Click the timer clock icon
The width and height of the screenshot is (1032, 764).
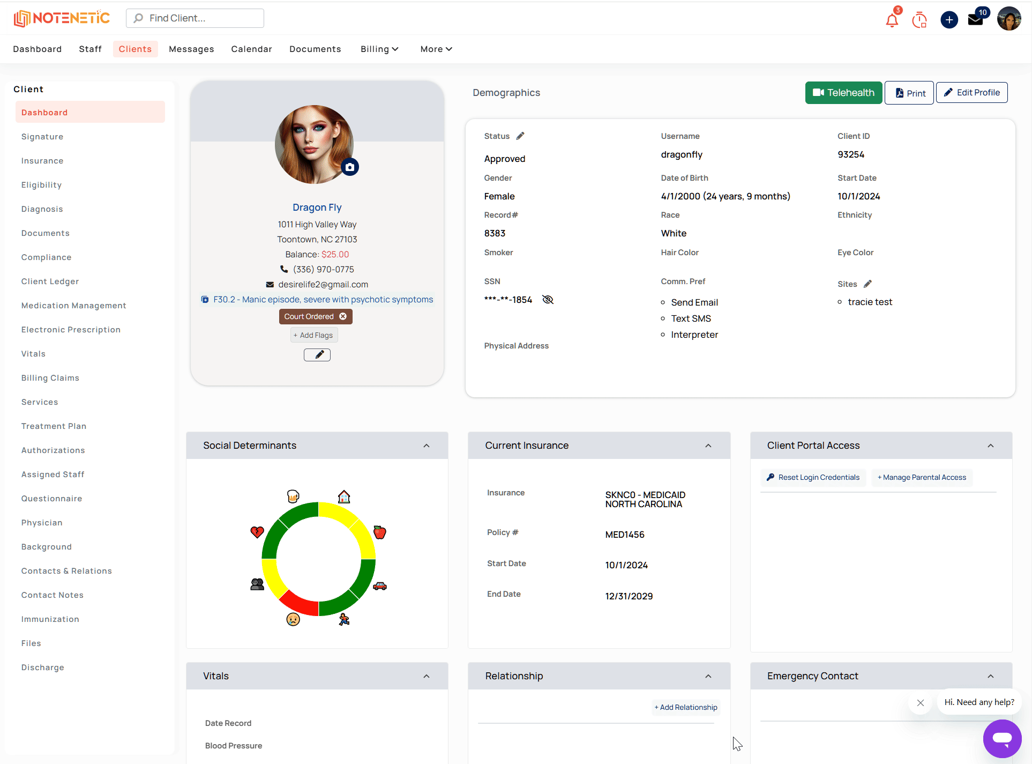tap(919, 20)
